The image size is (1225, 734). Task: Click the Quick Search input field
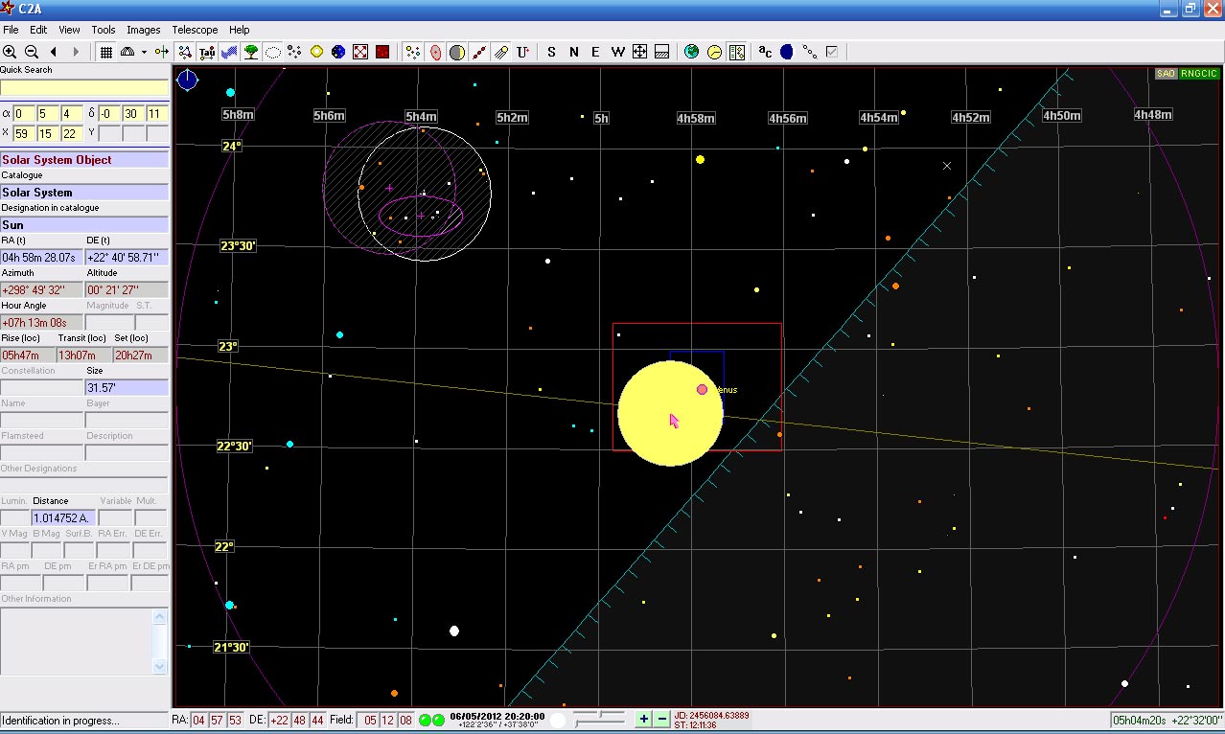[x=84, y=88]
